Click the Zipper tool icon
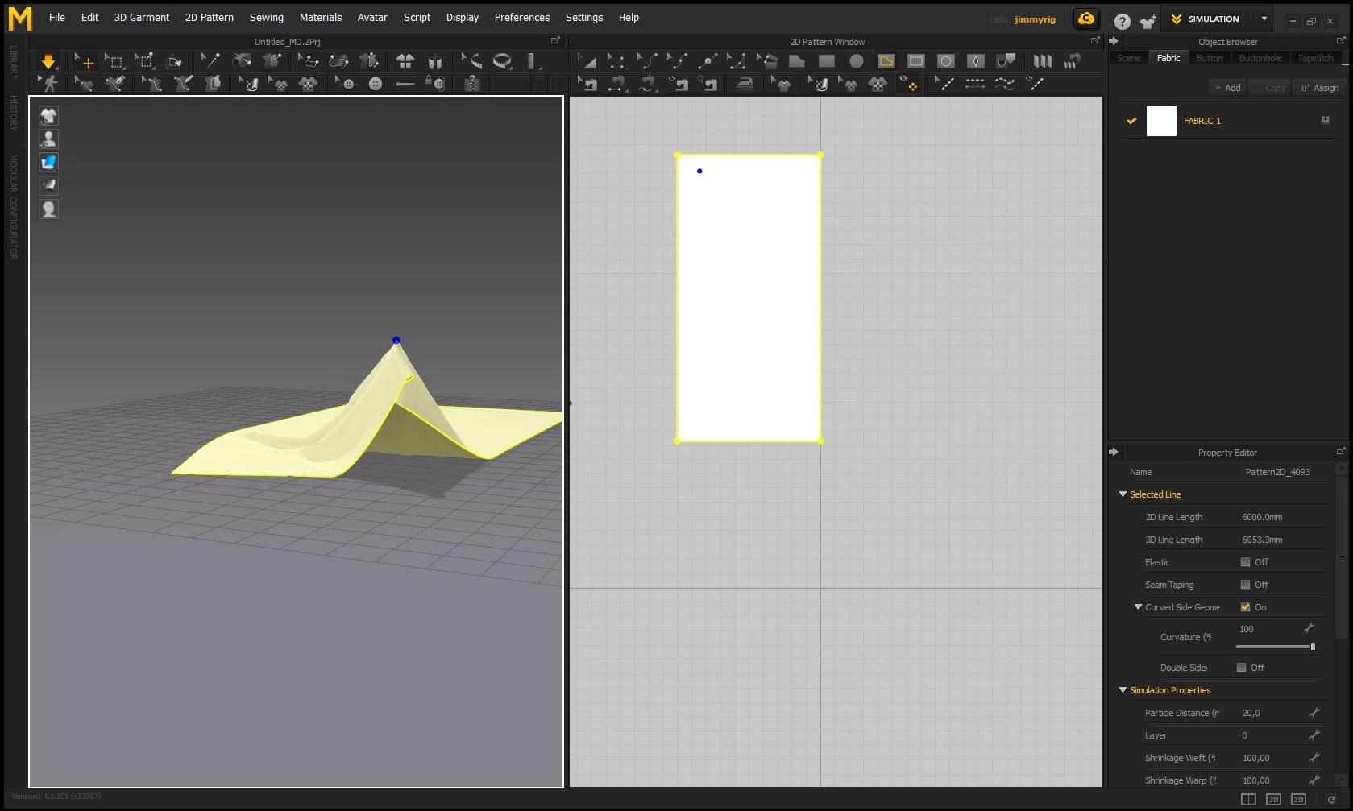Screen dimensions: 1353x811 [473, 83]
